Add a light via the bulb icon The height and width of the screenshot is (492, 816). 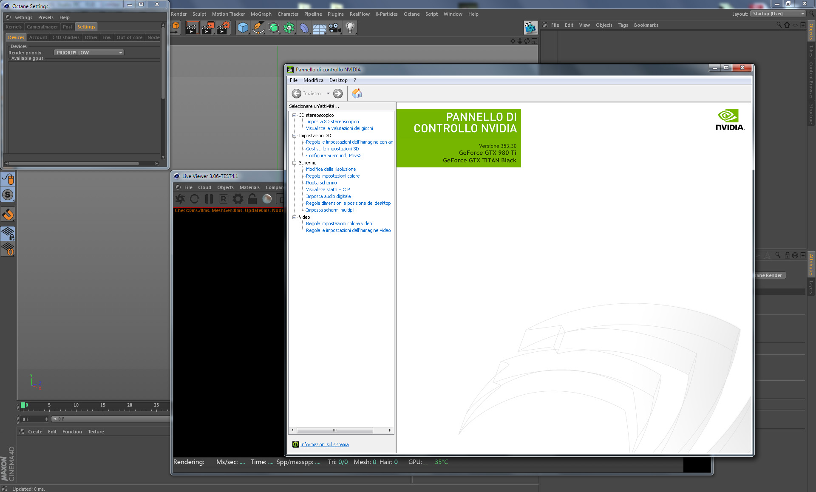(350, 28)
